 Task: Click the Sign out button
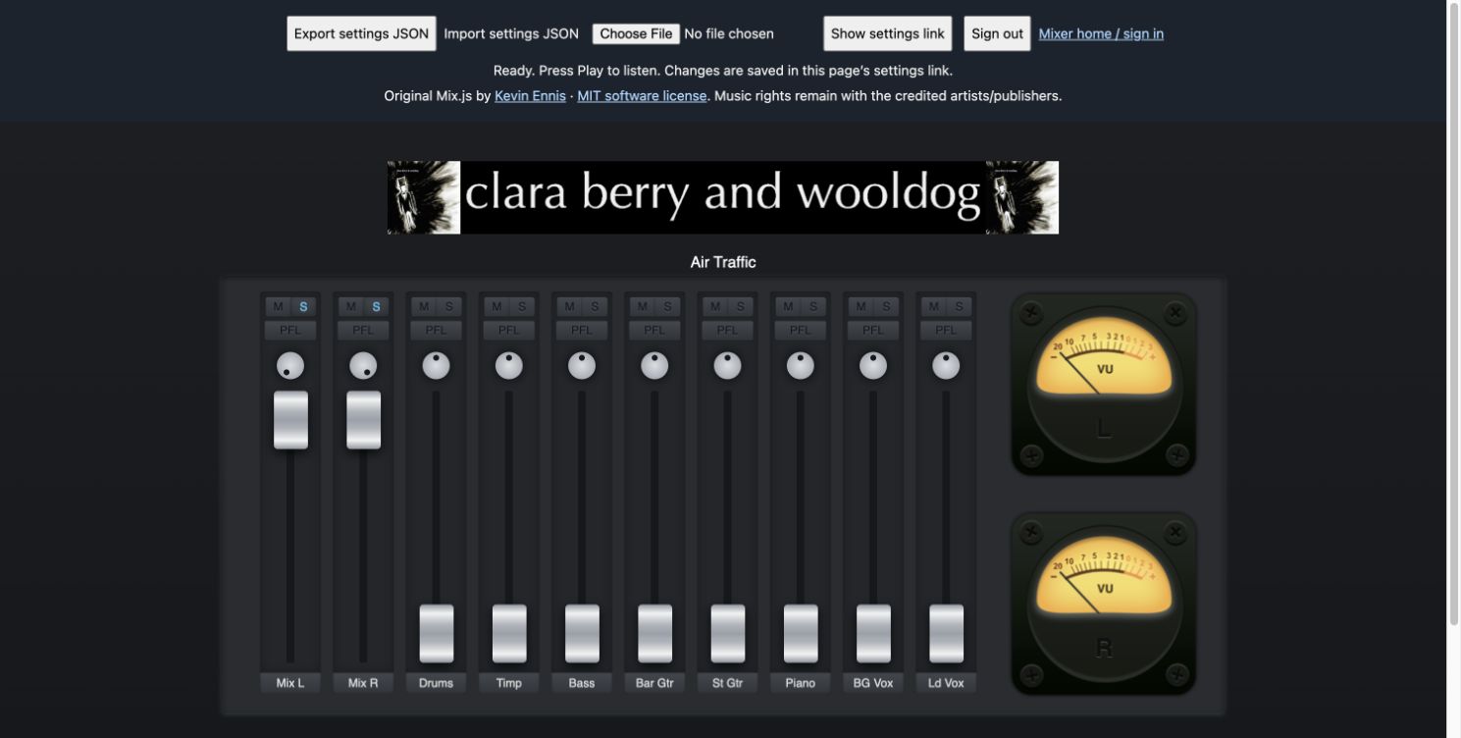(997, 33)
